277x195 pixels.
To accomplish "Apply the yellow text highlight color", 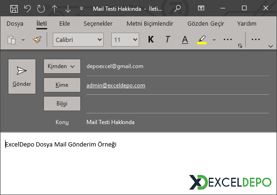I will click(202, 40).
